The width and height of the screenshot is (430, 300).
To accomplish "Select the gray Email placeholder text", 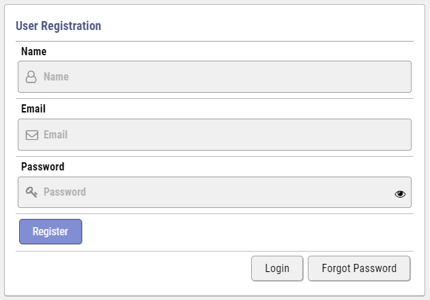I will (x=55, y=134).
